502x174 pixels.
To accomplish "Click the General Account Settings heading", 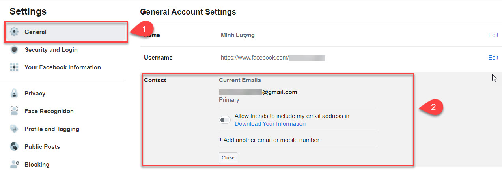I will click(188, 12).
